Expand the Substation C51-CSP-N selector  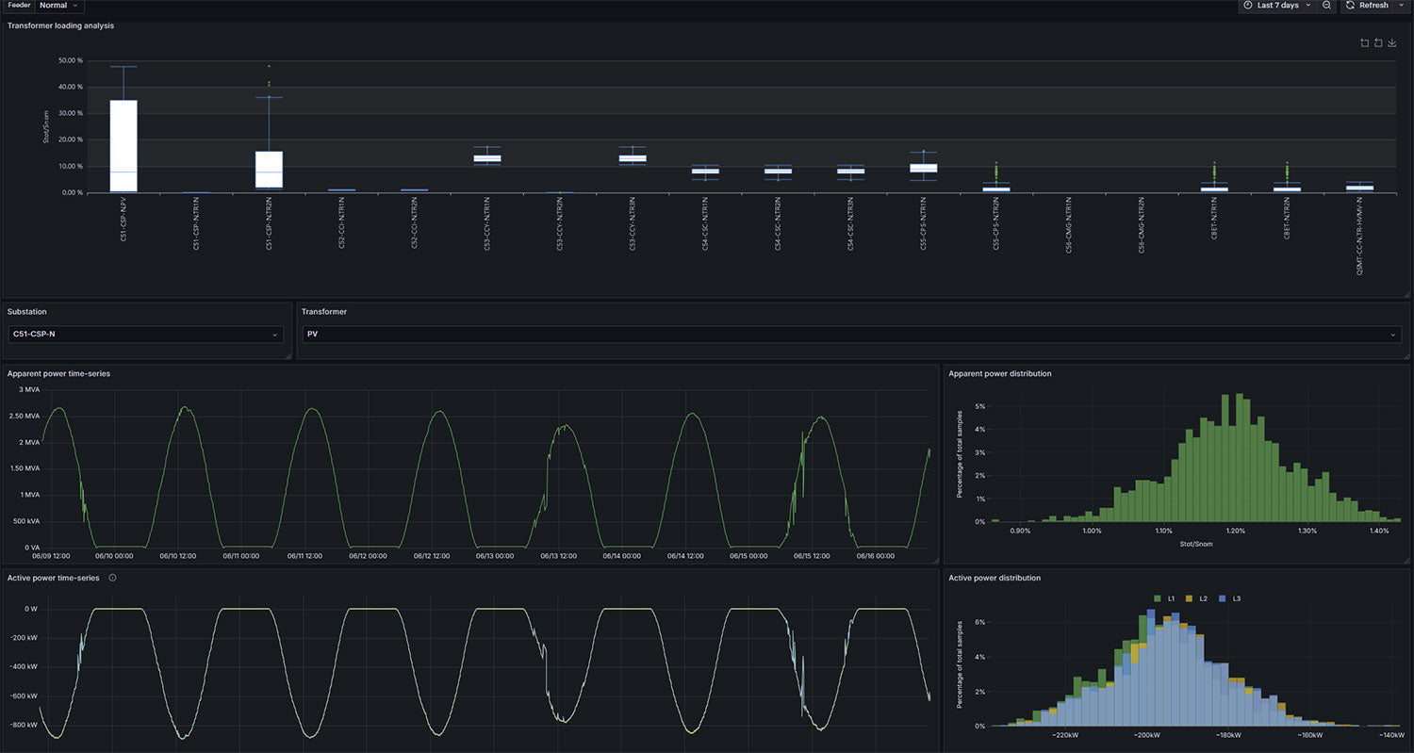tap(146, 334)
